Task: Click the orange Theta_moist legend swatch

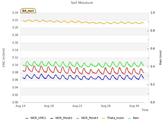Action: click(x=103, y=118)
